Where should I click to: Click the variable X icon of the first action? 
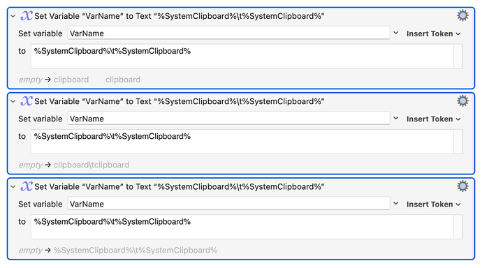pyautogui.click(x=27, y=15)
